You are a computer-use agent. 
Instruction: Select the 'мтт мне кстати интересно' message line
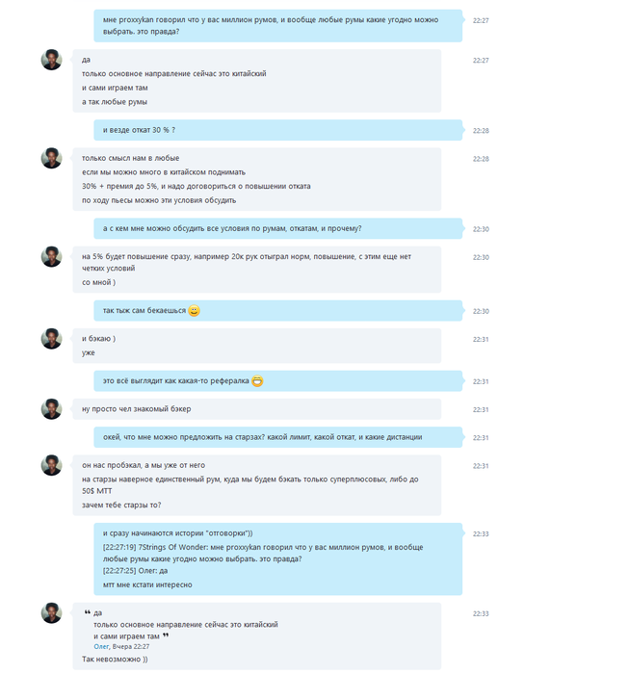(x=147, y=584)
